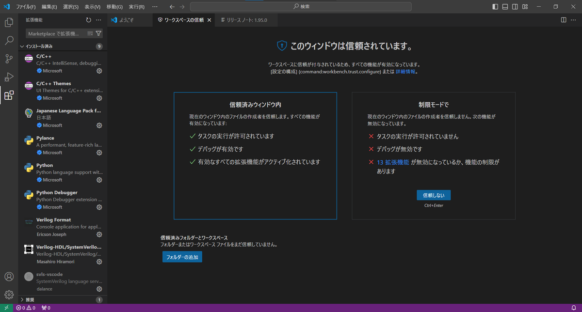Select the Python Debugger extension entry
The image size is (582, 312).
click(x=63, y=200)
